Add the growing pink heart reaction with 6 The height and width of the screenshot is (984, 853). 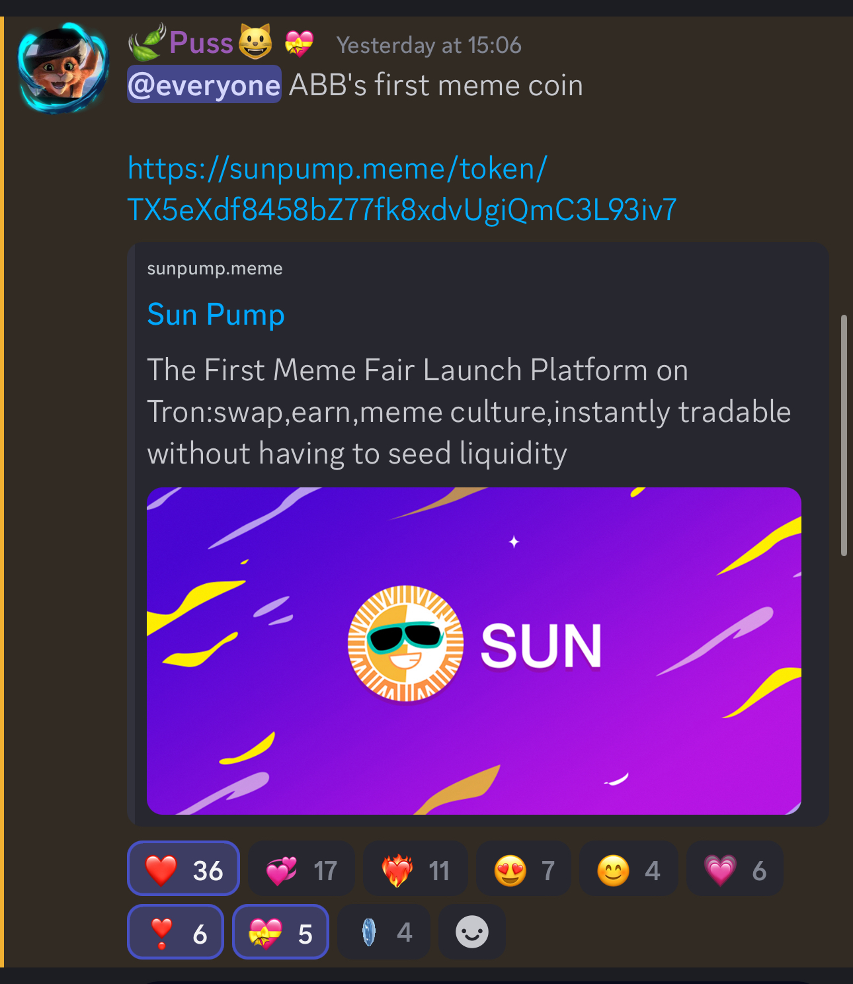pos(735,868)
